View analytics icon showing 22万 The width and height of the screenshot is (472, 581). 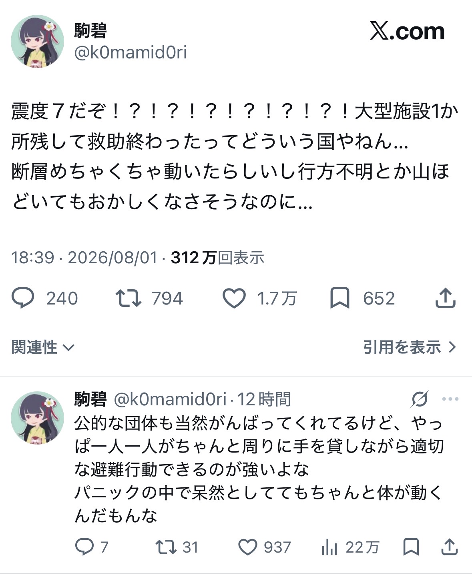[329, 547]
